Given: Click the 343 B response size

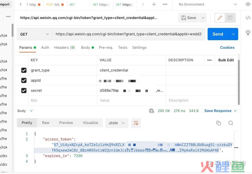Looking at the screenshot, I should click(194, 111).
